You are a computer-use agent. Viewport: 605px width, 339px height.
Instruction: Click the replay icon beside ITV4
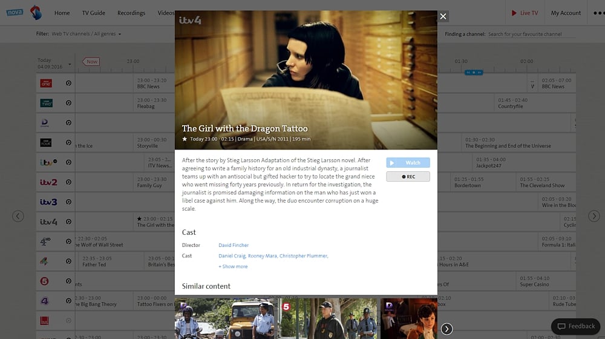coord(69,222)
